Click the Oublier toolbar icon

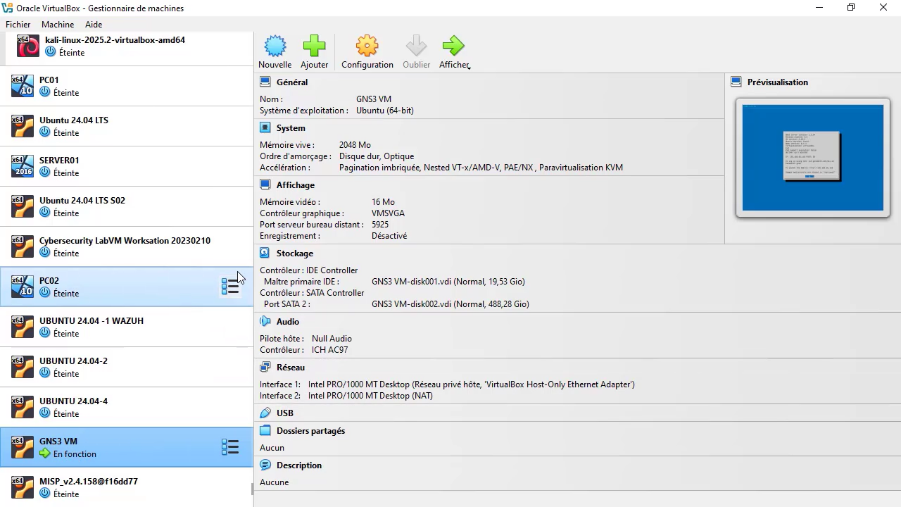point(416,46)
